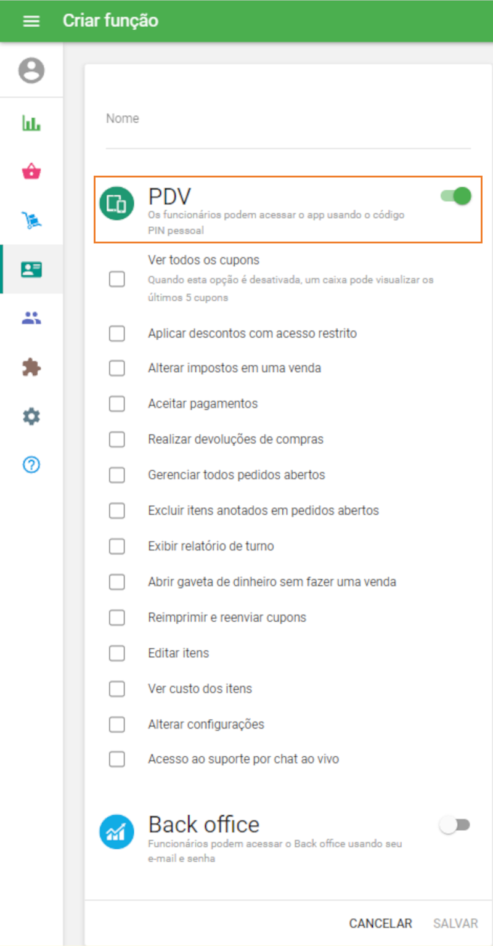Open the hamburger navigation menu
The width and height of the screenshot is (493, 946).
click(x=31, y=20)
